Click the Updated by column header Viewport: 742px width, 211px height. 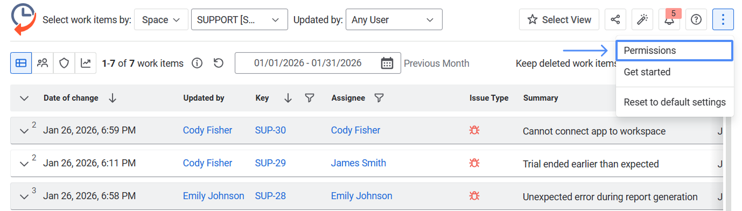204,98
